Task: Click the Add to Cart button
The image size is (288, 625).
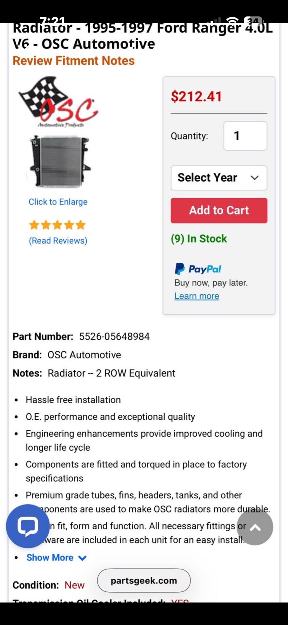Action: [x=219, y=210]
